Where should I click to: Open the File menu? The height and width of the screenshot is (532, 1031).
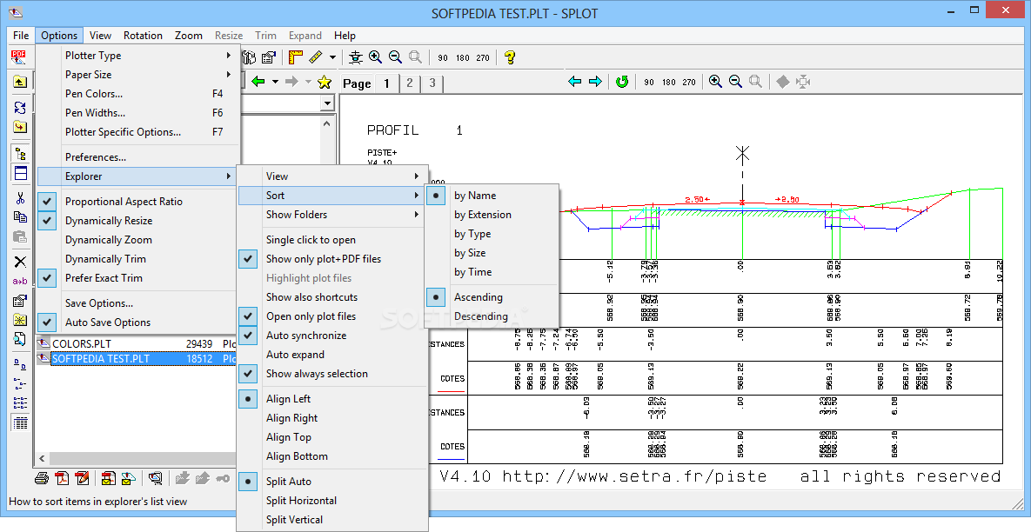coord(21,36)
